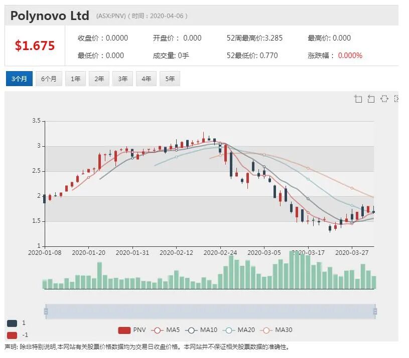Viewport: 409px width, 358px height.
Task: Click the 成交量: 0手 field
Action: (x=171, y=56)
